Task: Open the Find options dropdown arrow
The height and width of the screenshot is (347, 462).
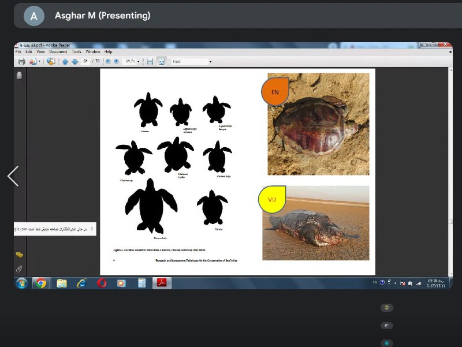Action: click(x=210, y=62)
